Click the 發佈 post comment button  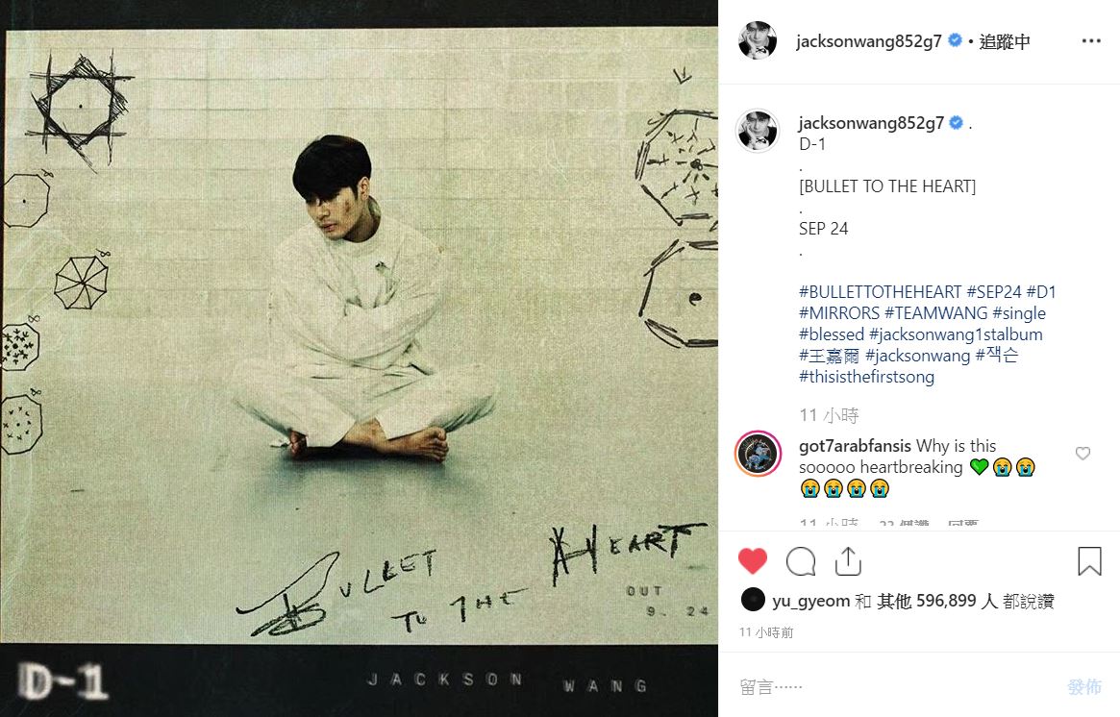tap(1084, 687)
